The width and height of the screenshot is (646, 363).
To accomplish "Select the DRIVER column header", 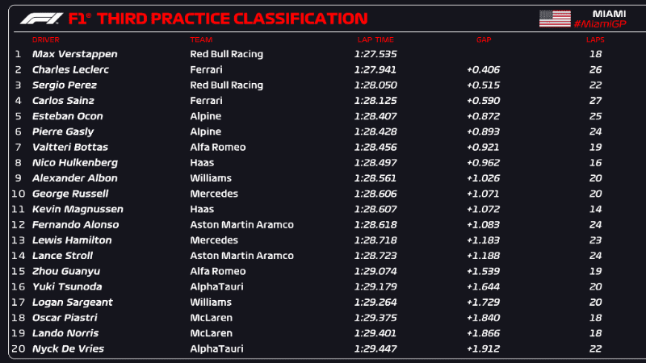I will click(46, 40).
